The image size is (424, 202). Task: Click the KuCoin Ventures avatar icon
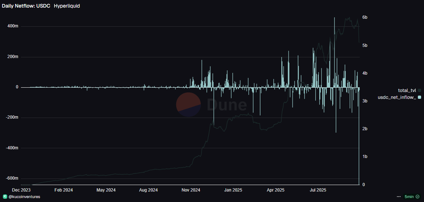(5, 197)
